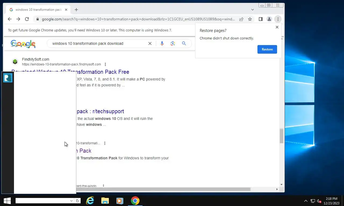Open media player from taskbar
The height and width of the screenshot is (206, 344).
(120, 201)
